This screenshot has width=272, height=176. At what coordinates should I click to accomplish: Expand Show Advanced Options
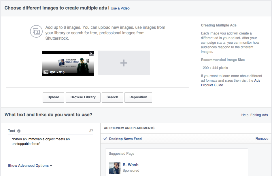[30, 166]
